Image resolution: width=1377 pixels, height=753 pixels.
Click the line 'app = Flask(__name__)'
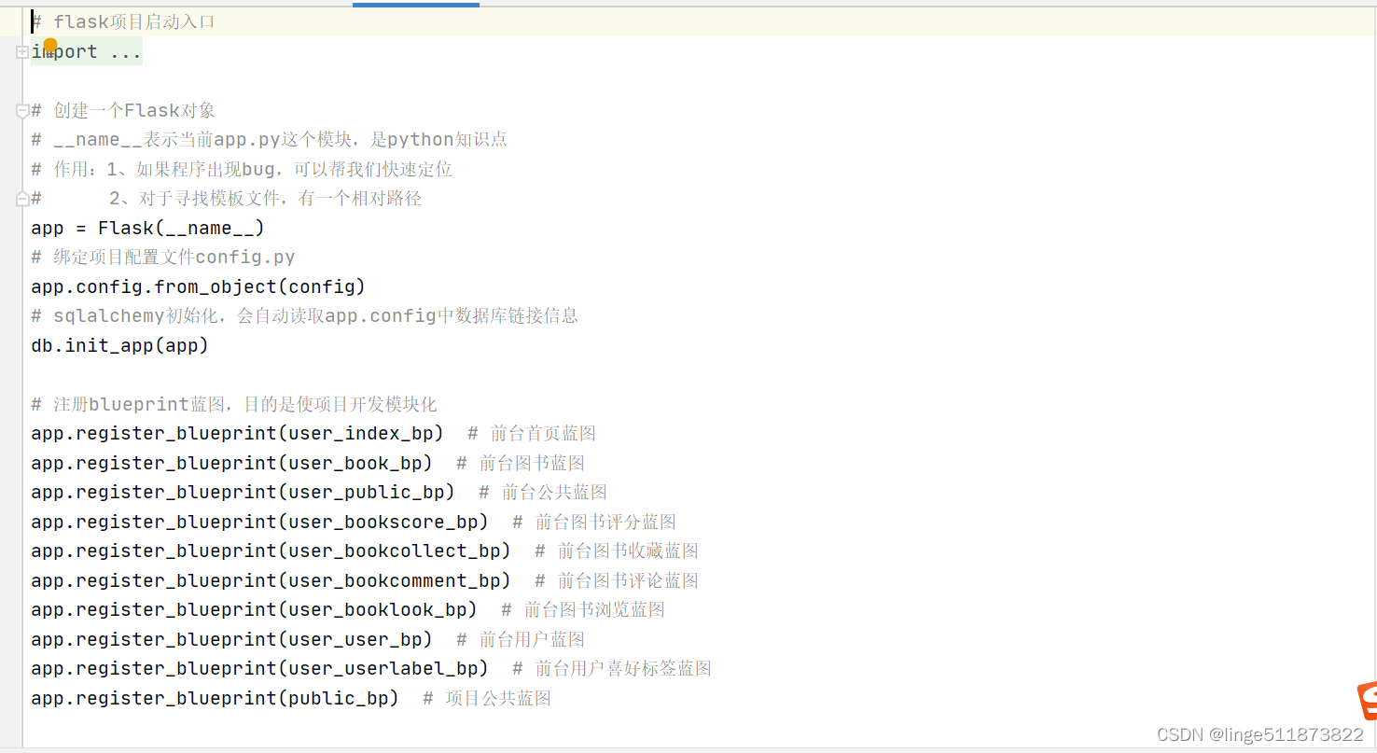[x=148, y=229]
